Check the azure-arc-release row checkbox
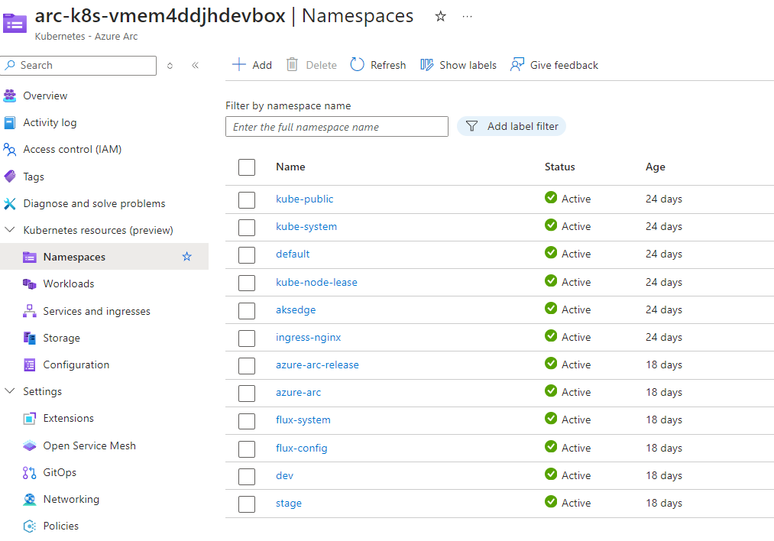 coord(247,366)
